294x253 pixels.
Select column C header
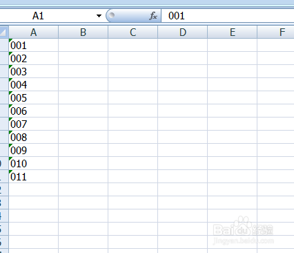click(x=133, y=32)
